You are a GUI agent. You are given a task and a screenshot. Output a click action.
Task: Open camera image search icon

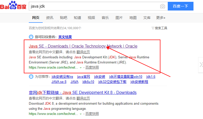163,6
